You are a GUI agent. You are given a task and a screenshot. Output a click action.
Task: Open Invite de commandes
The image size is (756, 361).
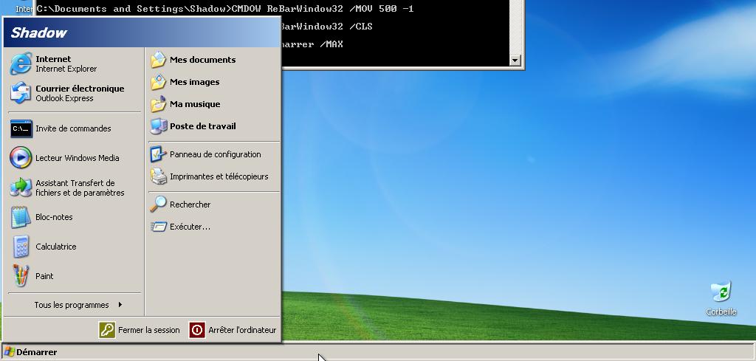point(72,128)
